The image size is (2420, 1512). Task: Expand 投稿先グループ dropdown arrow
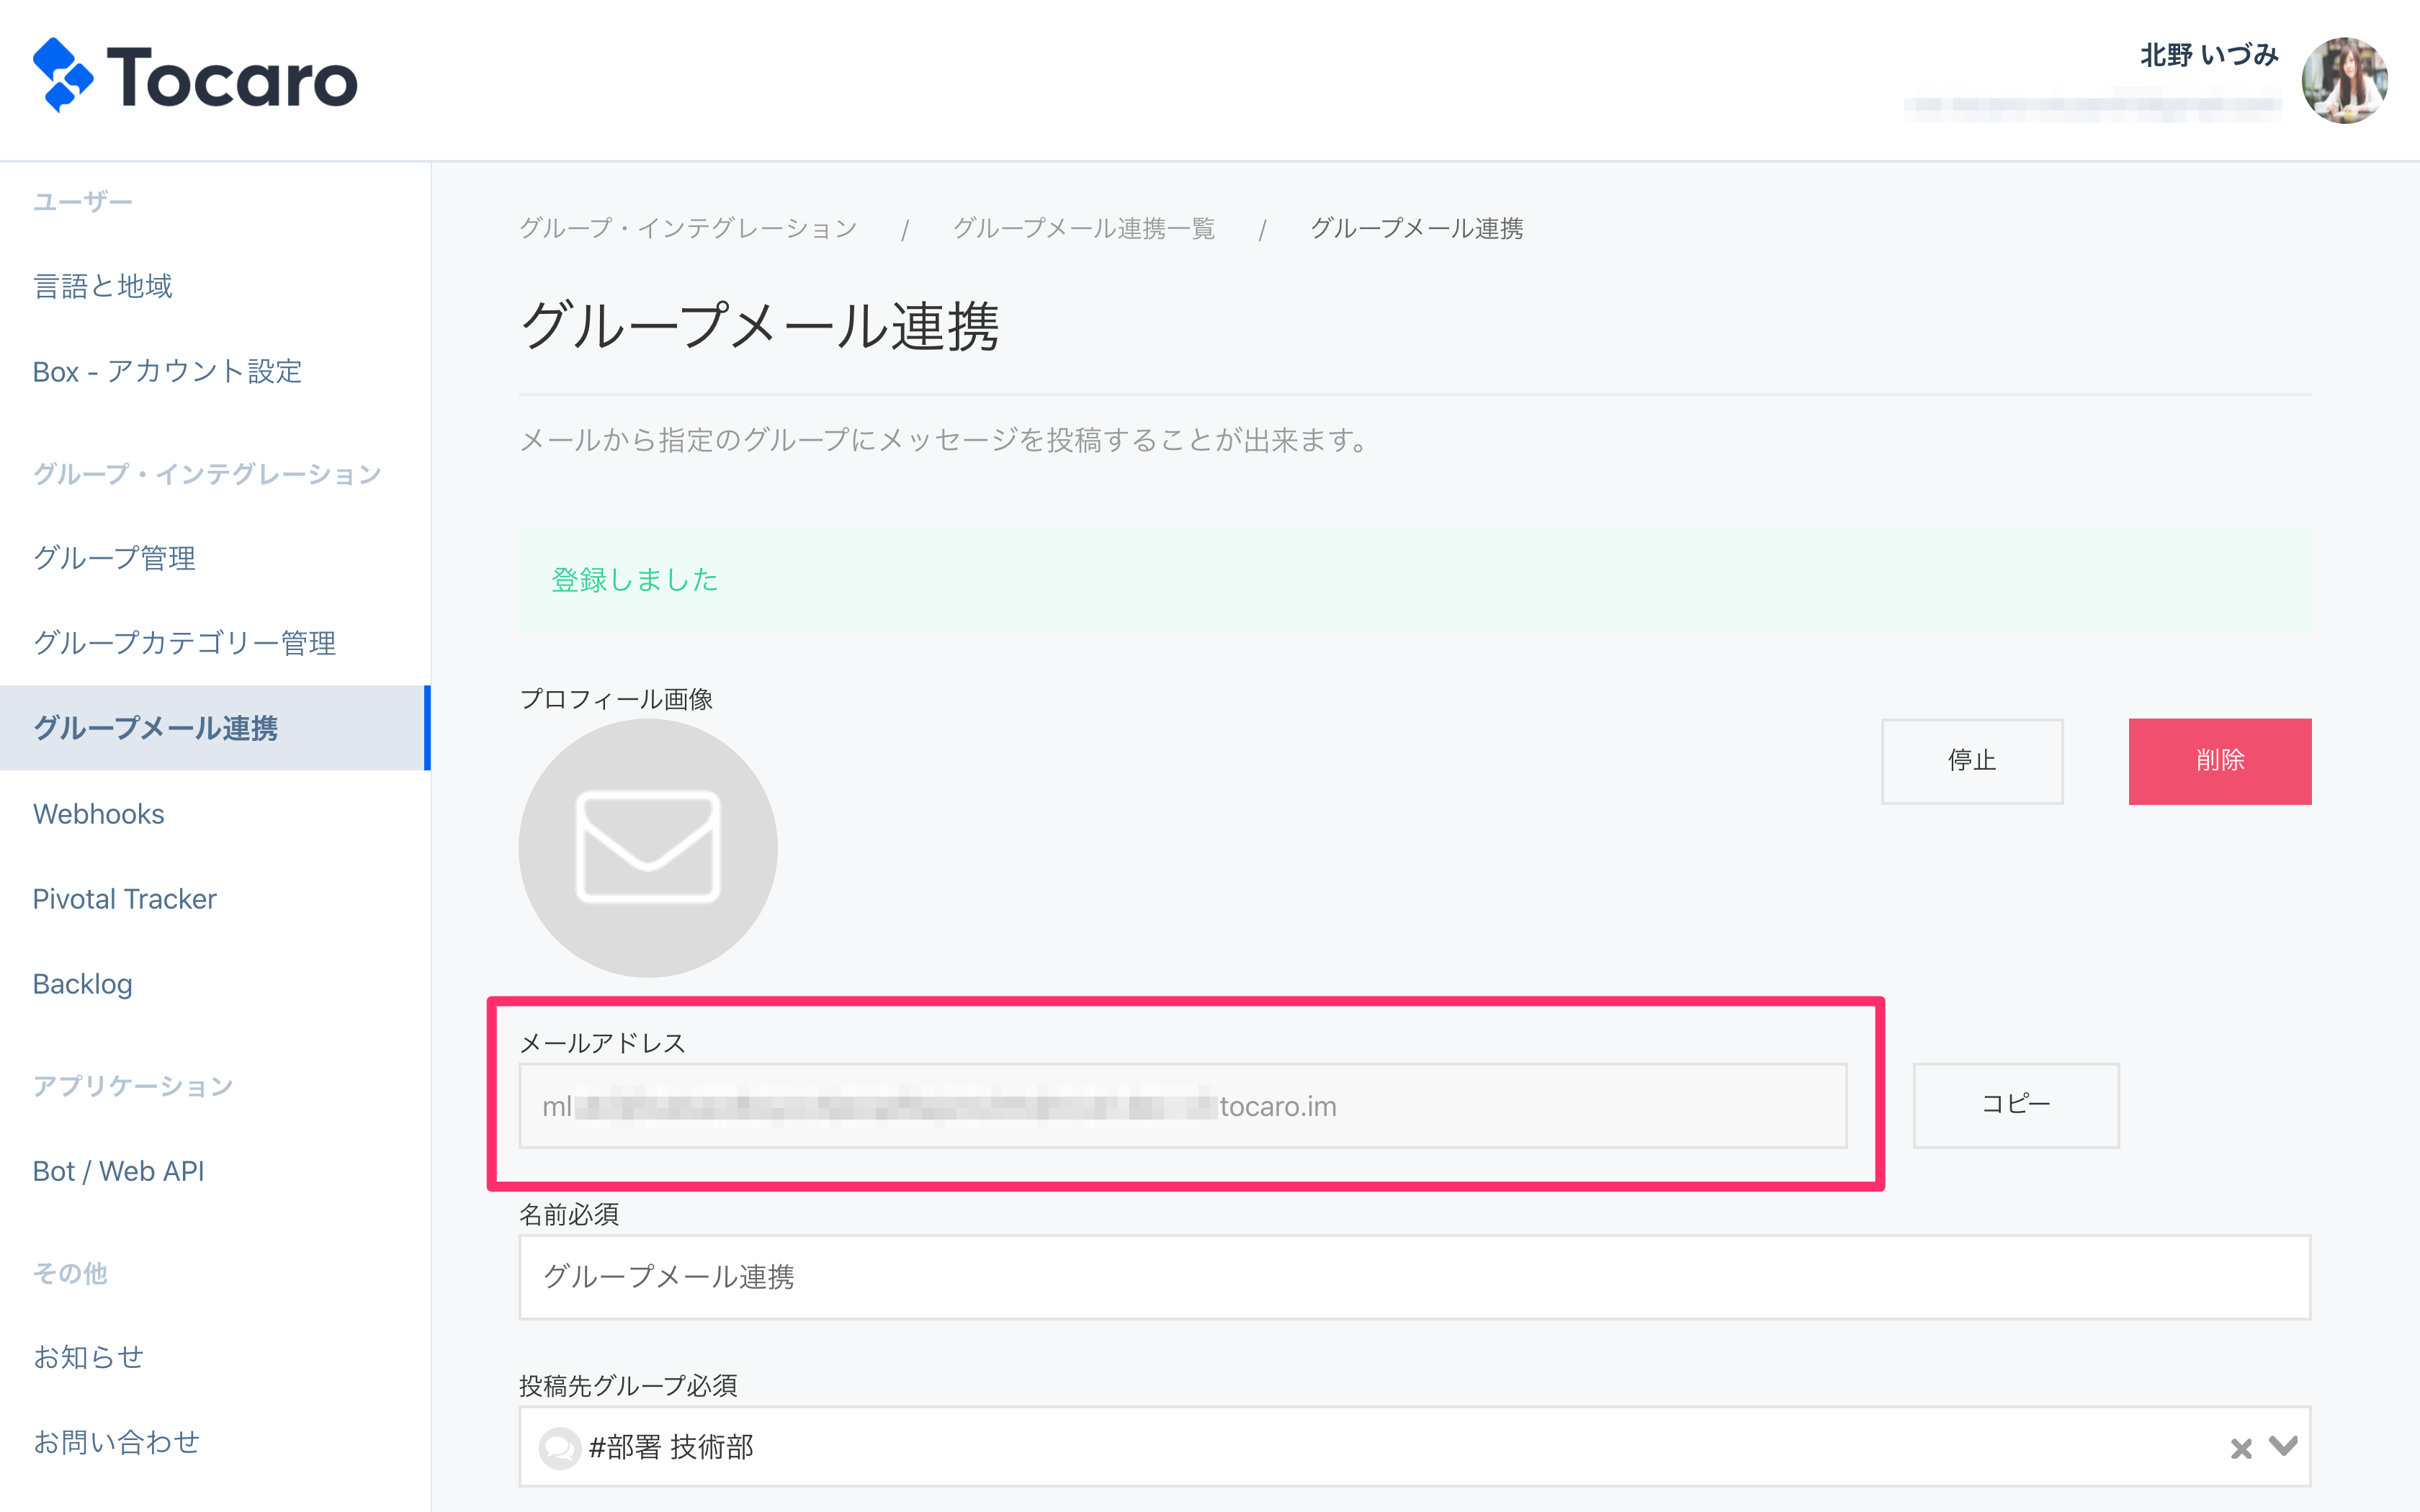click(x=2283, y=1446)
